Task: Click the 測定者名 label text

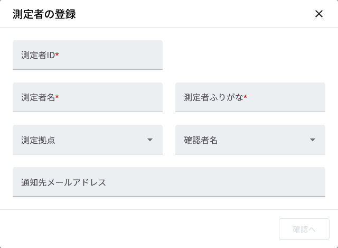Action: 38,97
